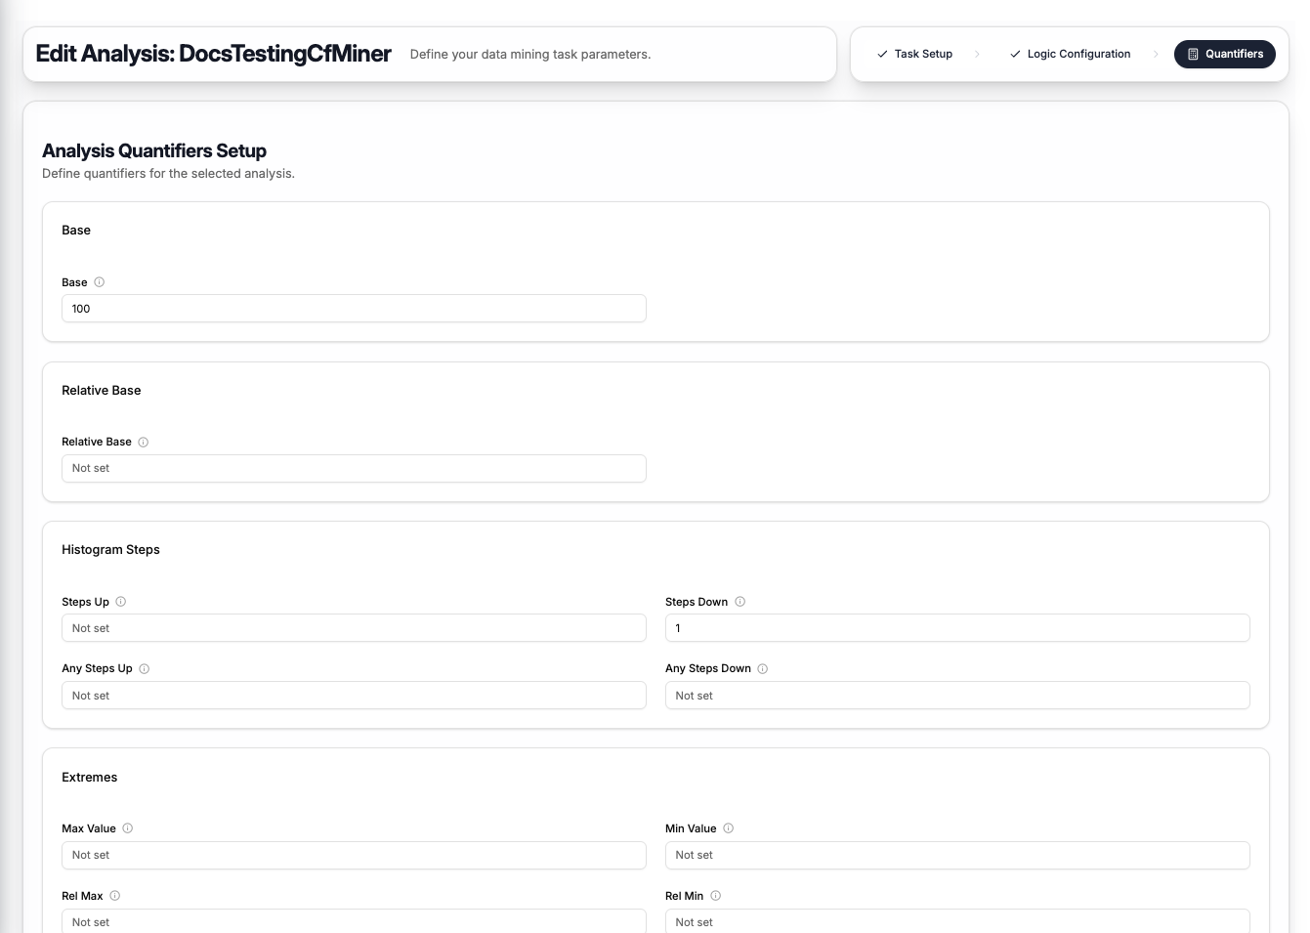Click the Any Steps Down info icon
This screenshot has width=1310, height=933.
pyautogui.click(x=763, y=668)
